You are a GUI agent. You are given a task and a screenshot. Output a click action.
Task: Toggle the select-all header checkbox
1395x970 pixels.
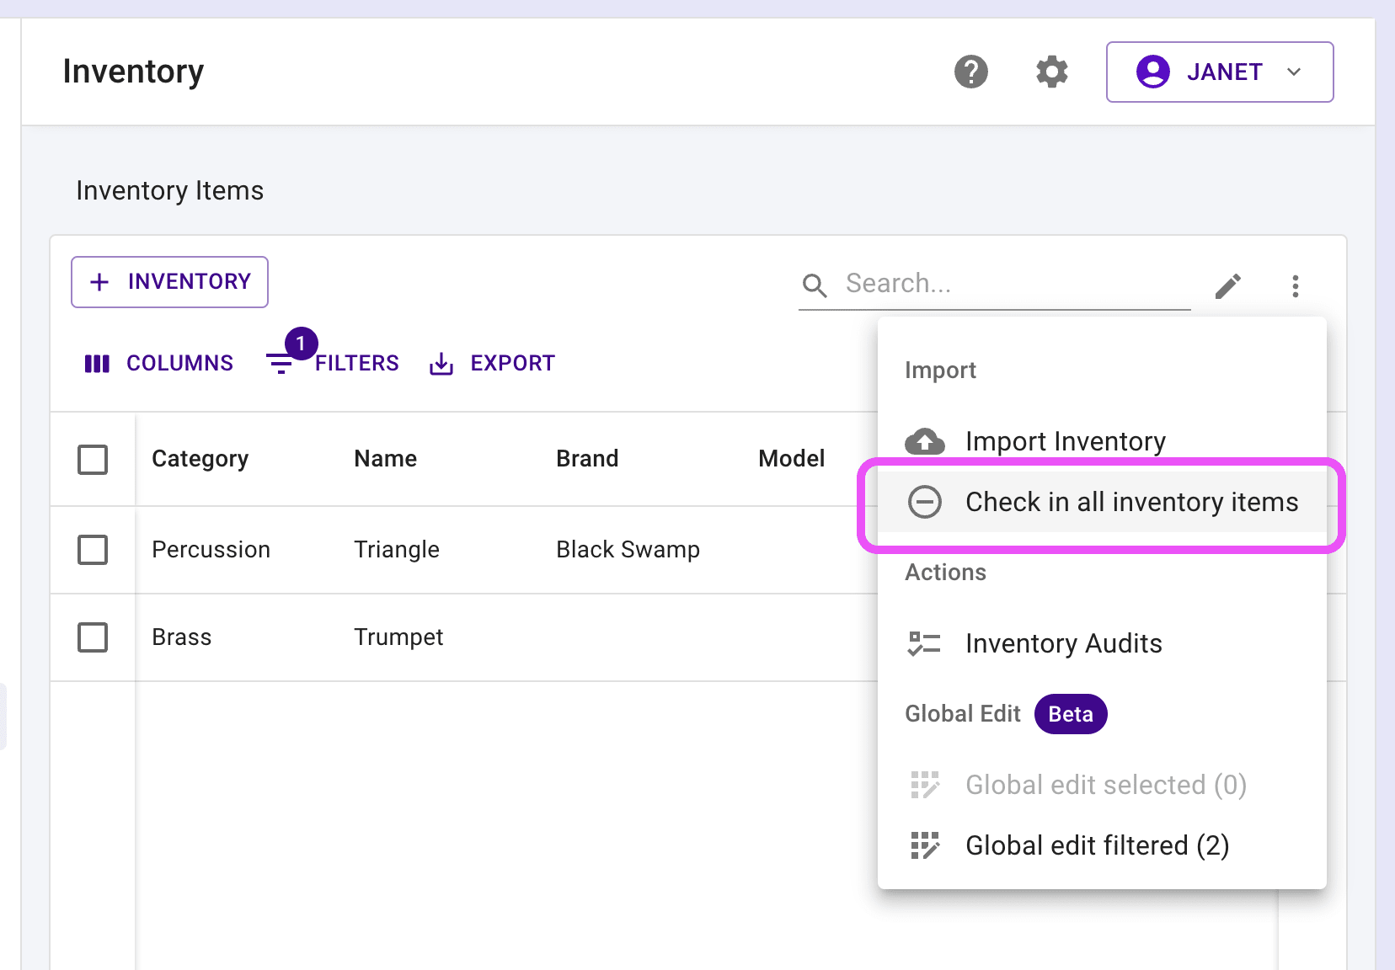coord(93,460)
